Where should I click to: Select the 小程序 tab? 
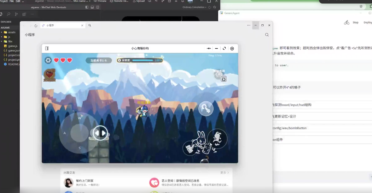tap(62, 25)
